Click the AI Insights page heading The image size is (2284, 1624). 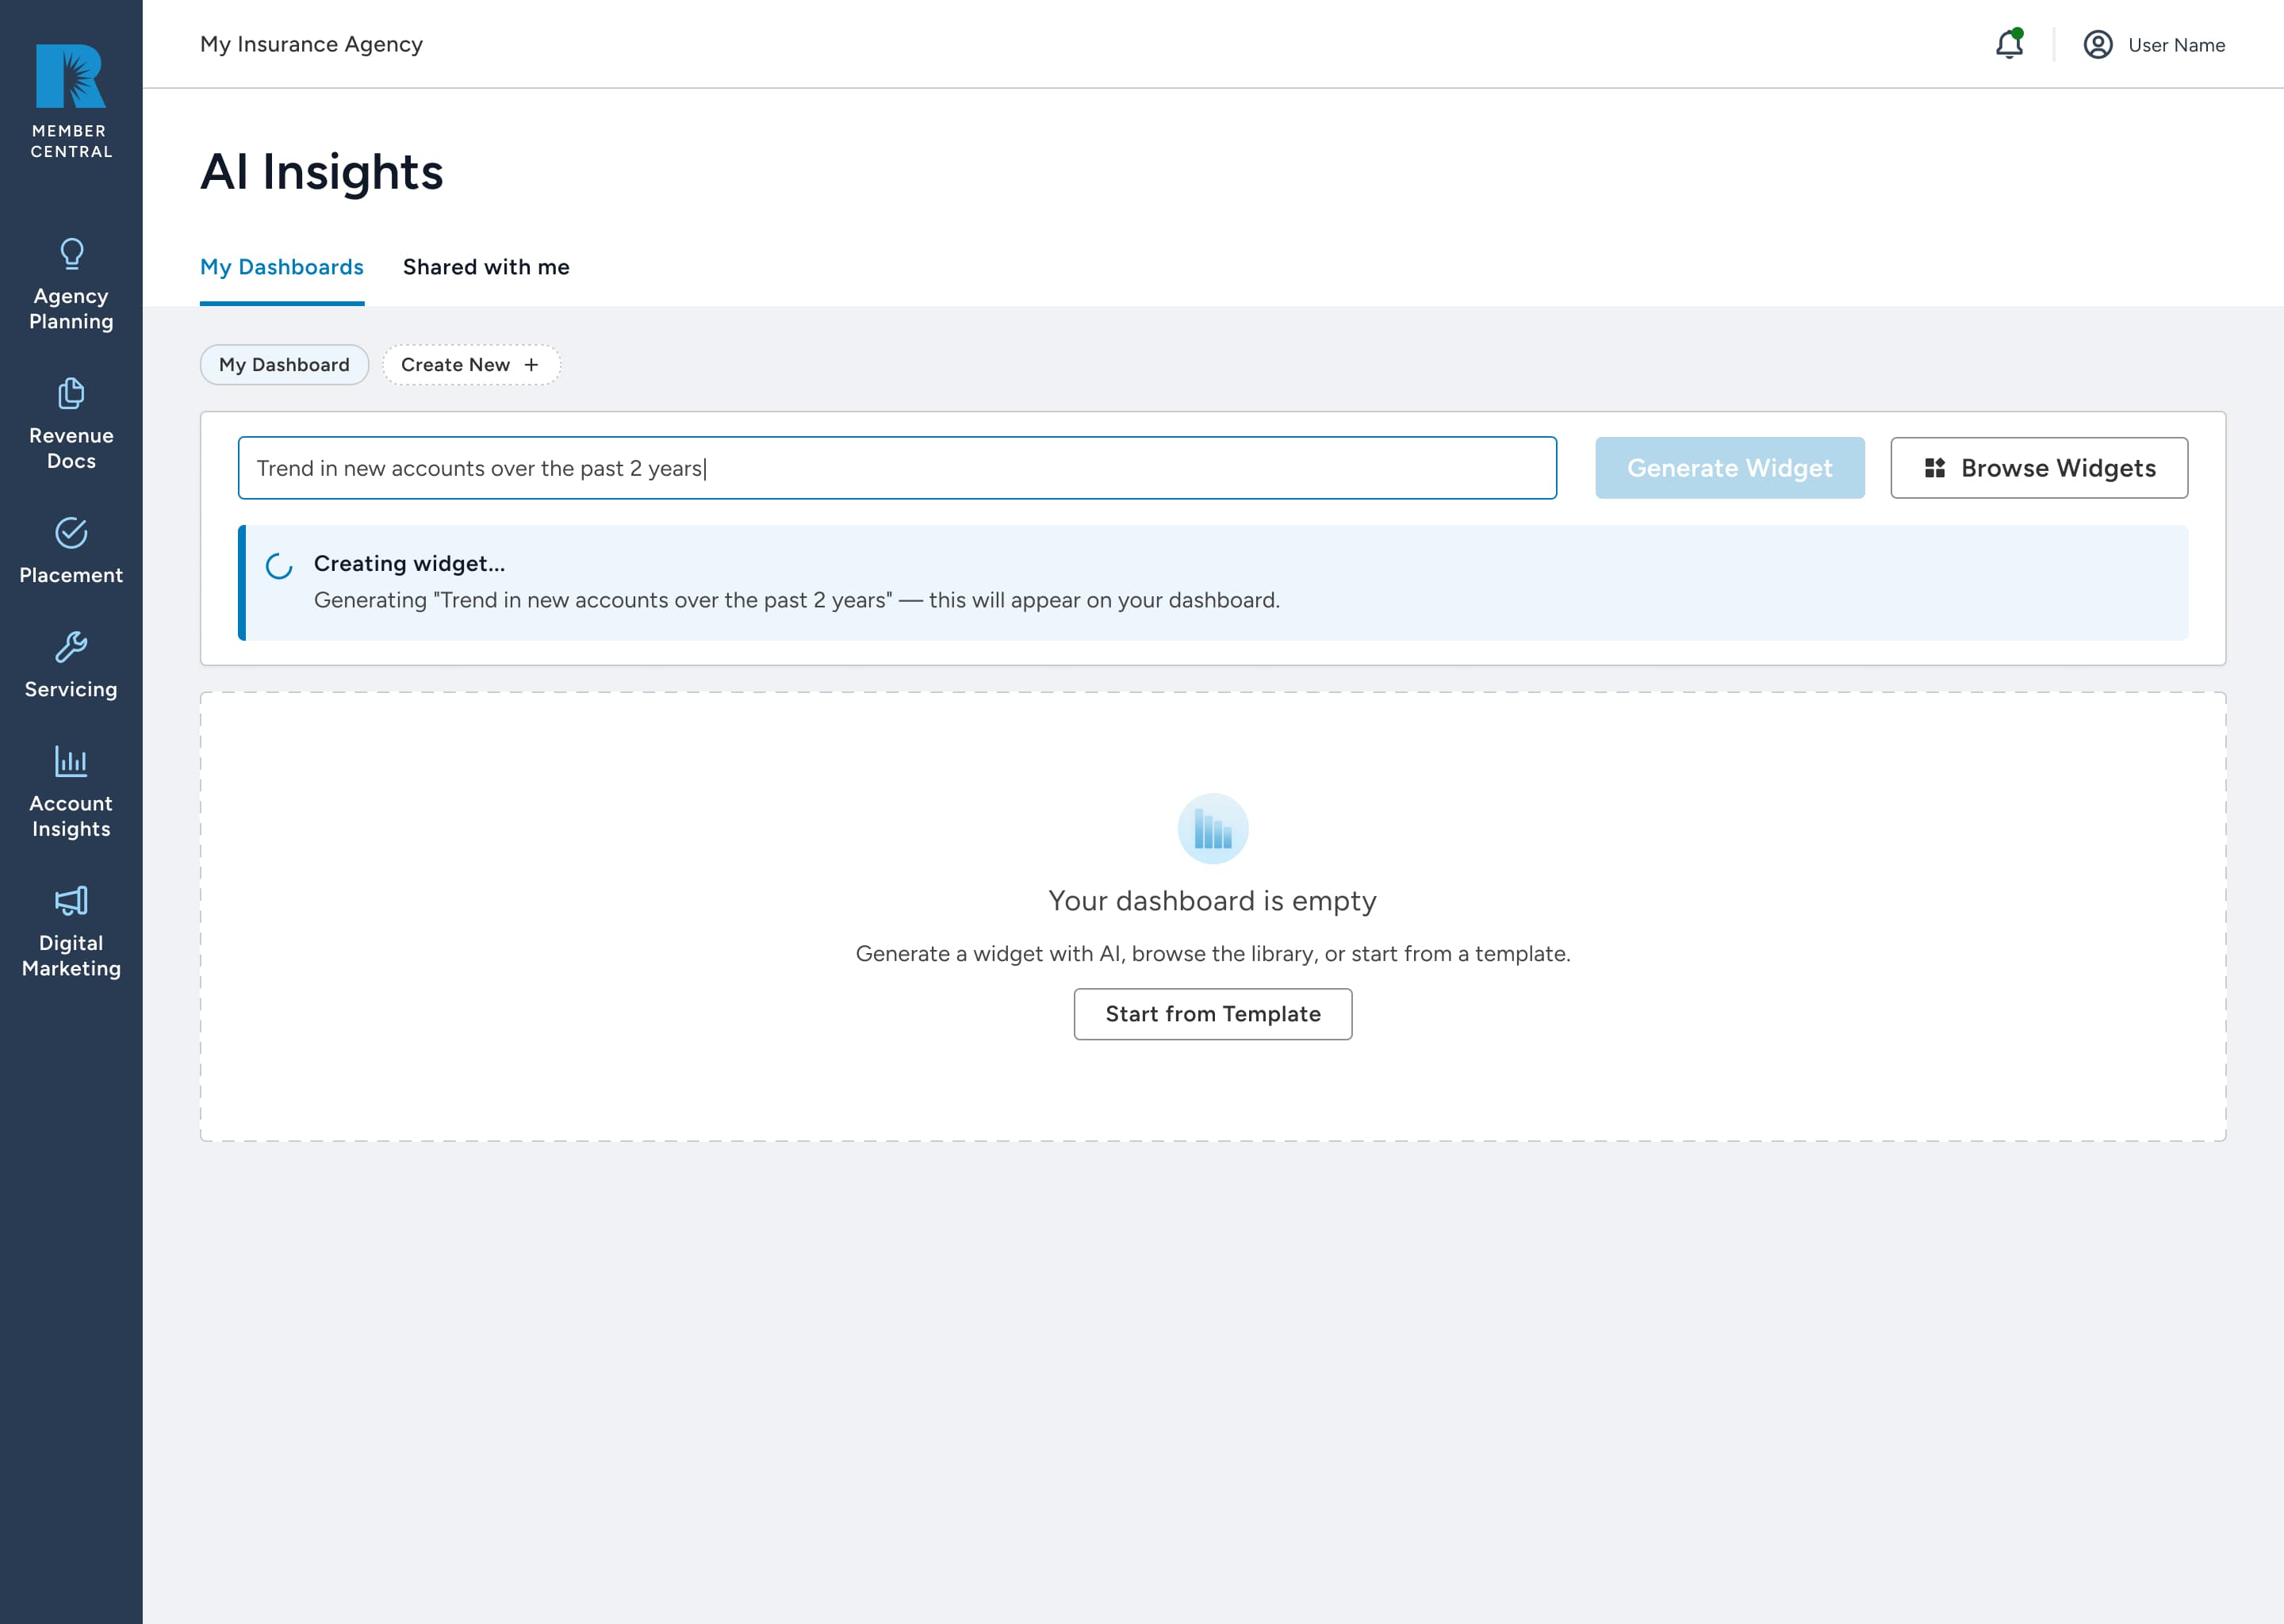321,172
